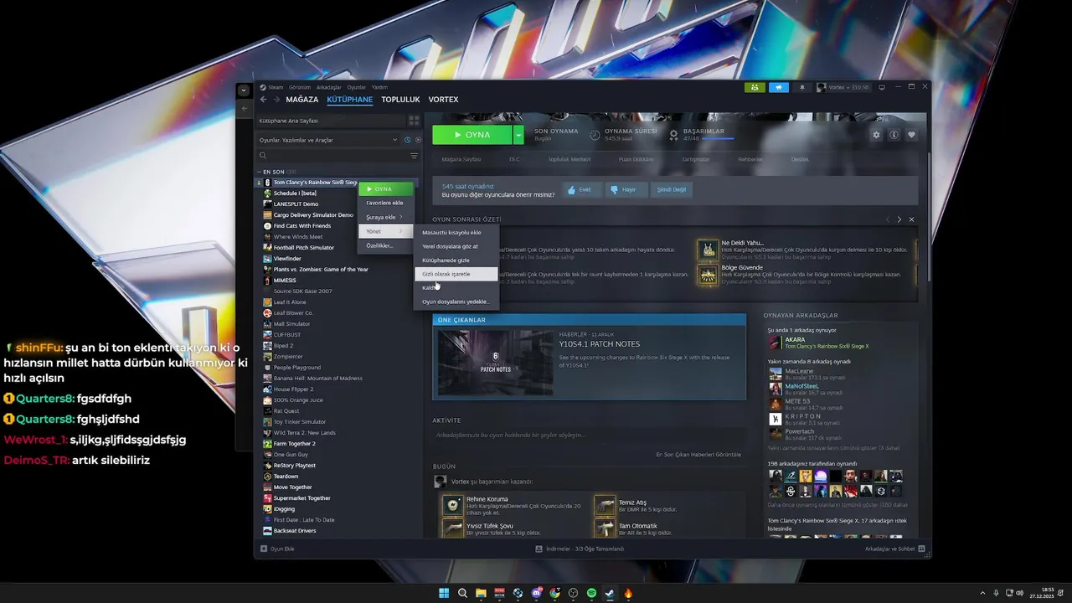Open İndirmeler downloads status
1072x603 pixels.
580,549
